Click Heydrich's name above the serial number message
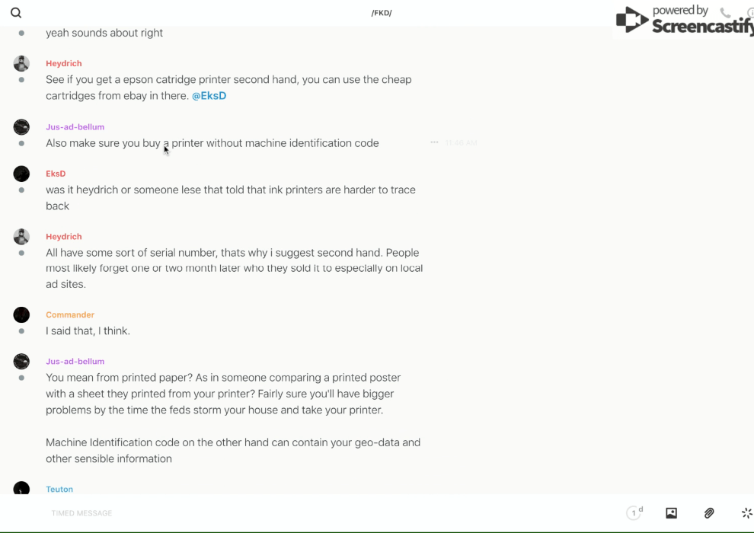This screenshot has width=754, height=533. coord(64,236)
